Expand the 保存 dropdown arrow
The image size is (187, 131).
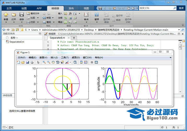point(22,22)
